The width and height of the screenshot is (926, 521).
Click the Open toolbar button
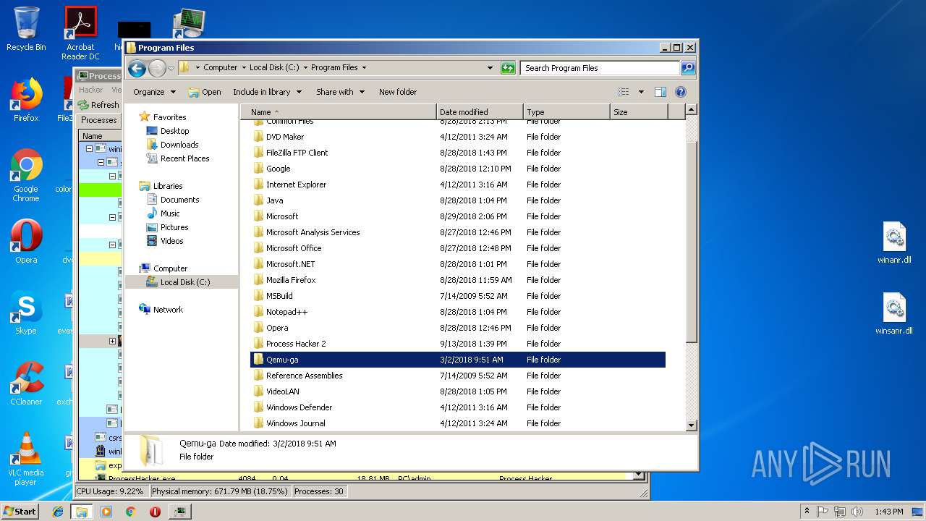pyautogui.click(x=205, y=92)
